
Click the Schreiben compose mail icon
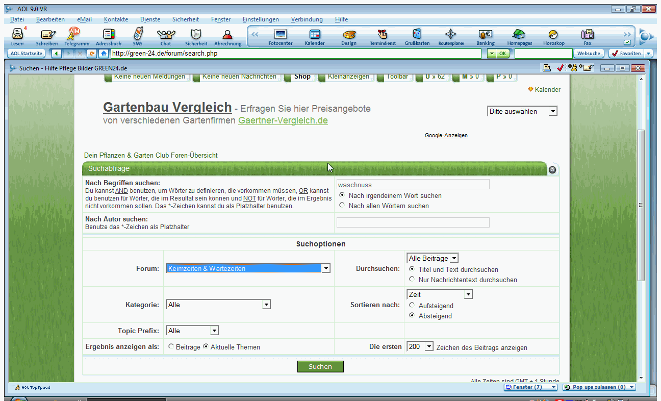[47, 35]
